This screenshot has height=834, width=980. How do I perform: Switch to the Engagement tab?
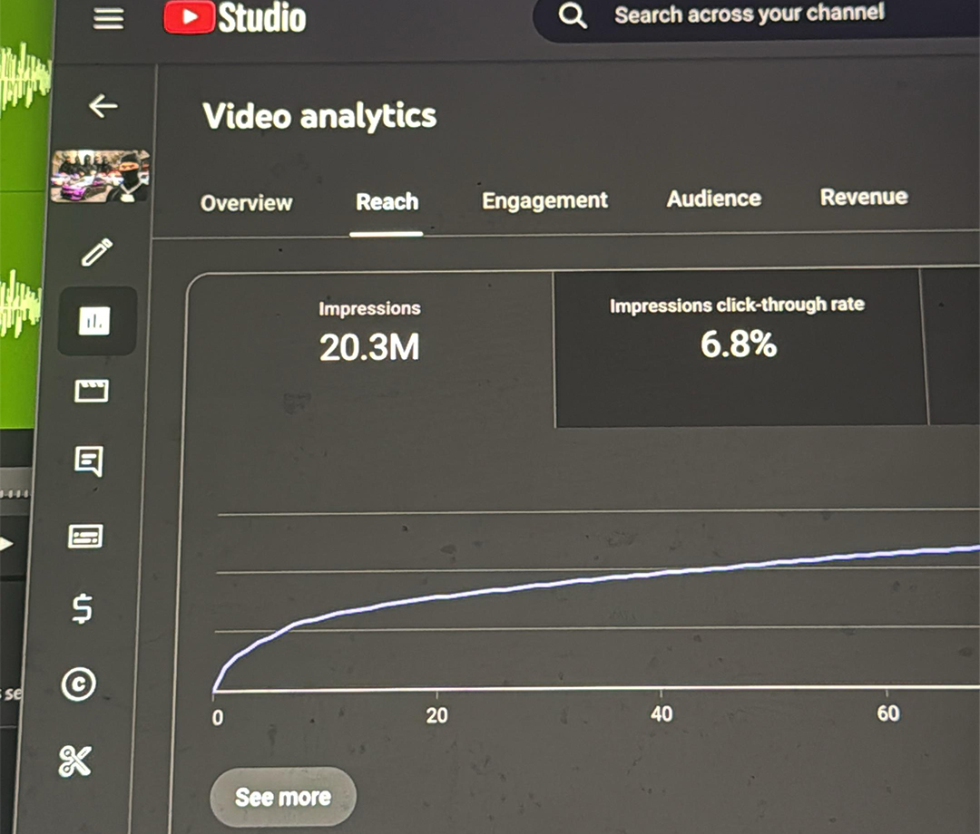[x=544, y=200]
